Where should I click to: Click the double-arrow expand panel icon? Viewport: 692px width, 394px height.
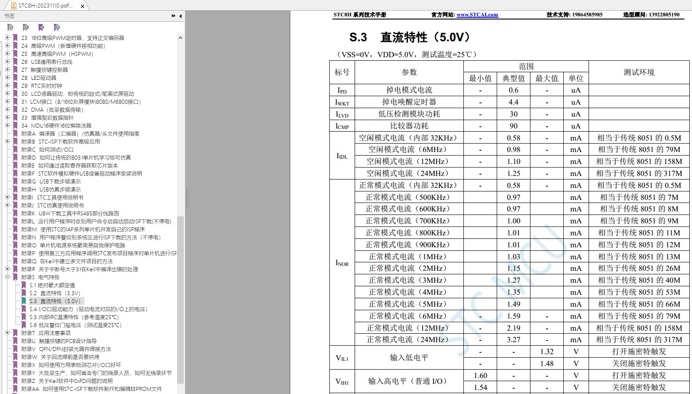click(173, 16)
